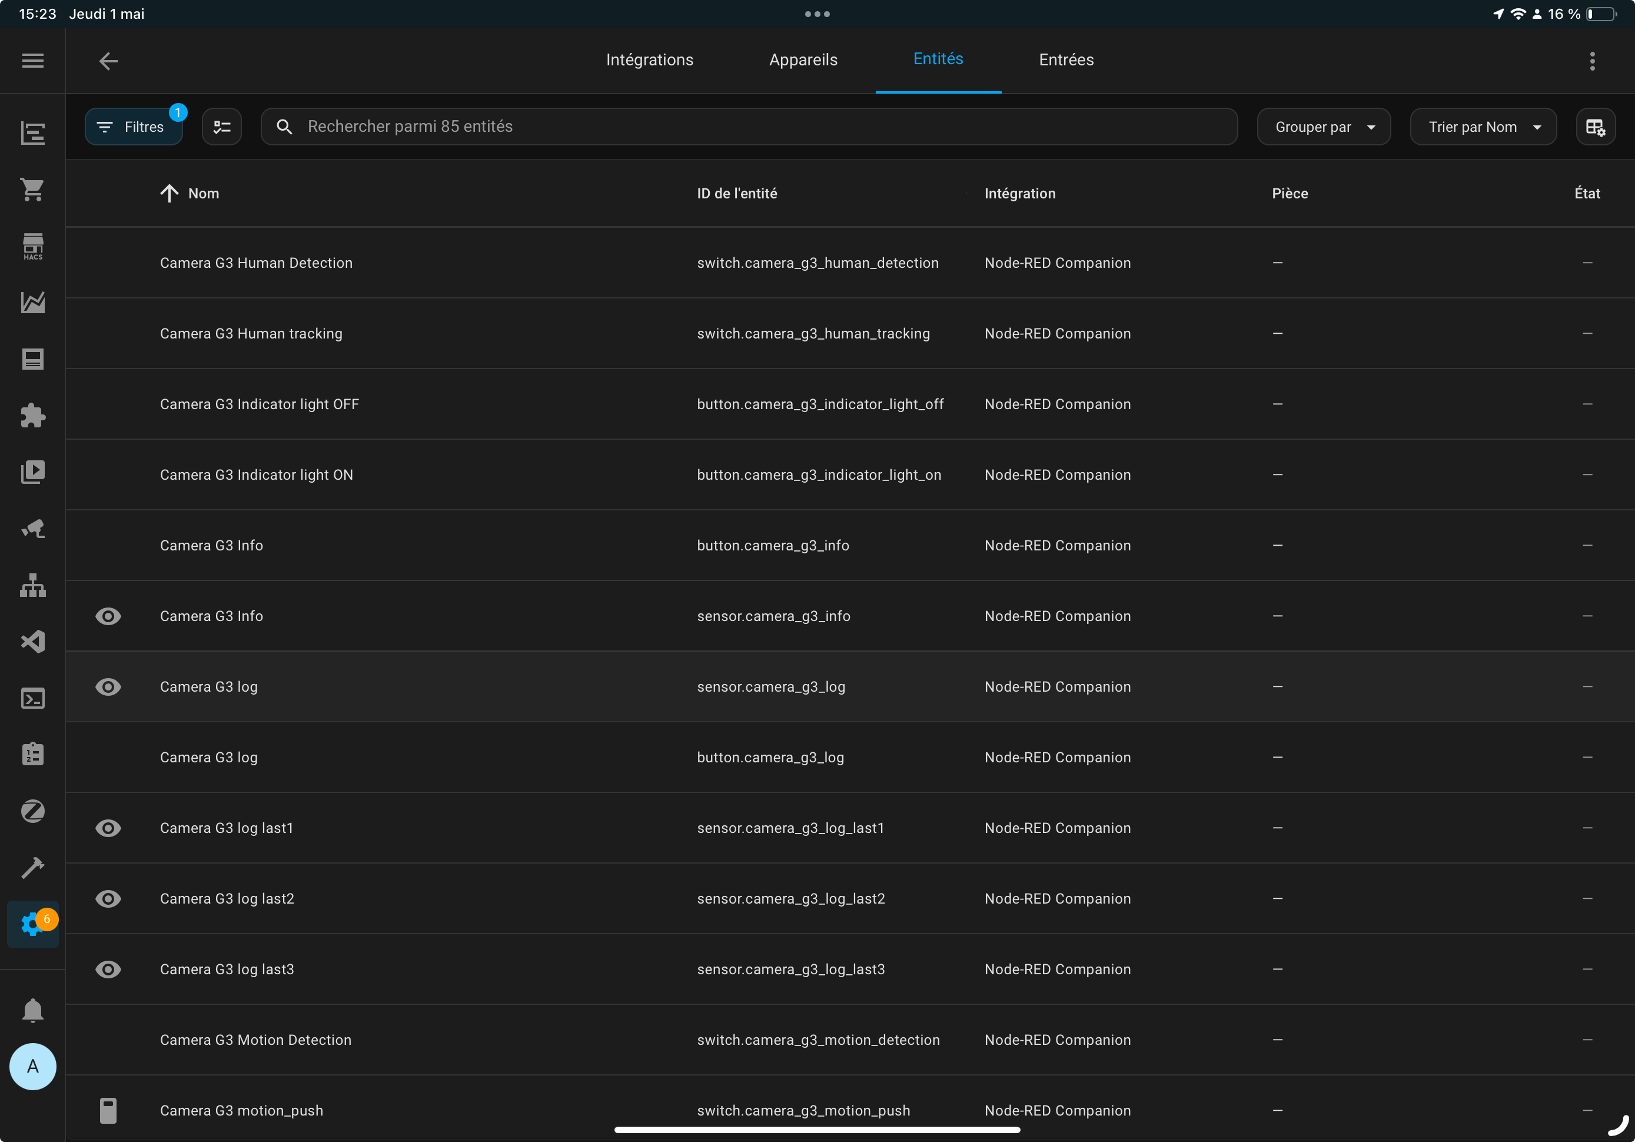Click eye icon of Camera G3 log last3
Viewport: 1635px width, 1142px height.
[x=108, y=969]
